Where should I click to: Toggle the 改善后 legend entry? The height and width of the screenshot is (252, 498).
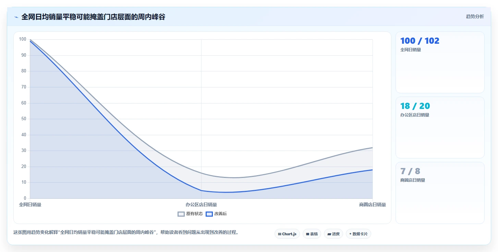point(216,214)
